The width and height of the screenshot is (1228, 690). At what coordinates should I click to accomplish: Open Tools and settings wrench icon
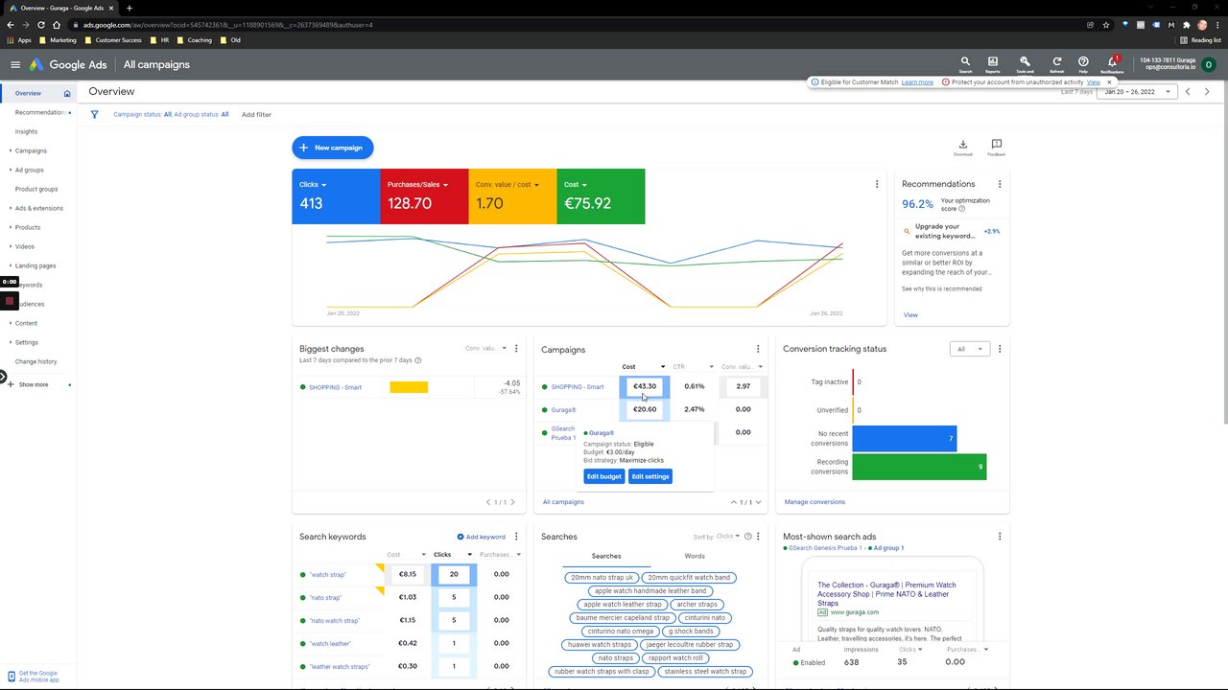click(x=1025, y=63)
